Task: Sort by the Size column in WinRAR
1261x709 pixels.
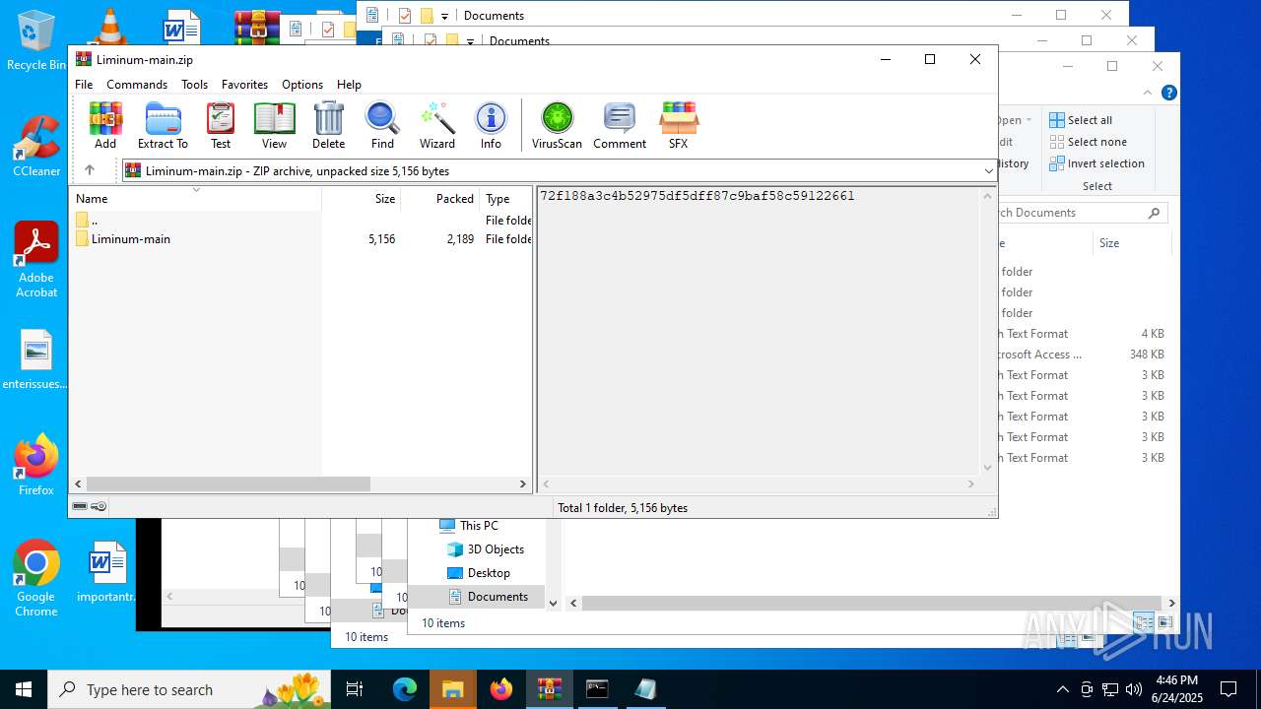Action: 362,198
